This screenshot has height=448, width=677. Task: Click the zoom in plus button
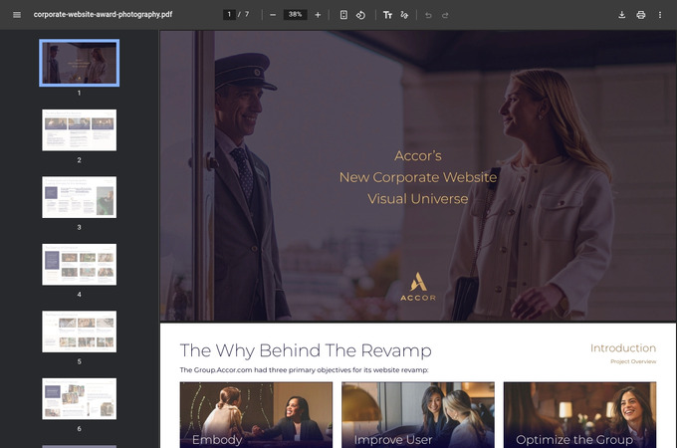(x=318, y=15)
